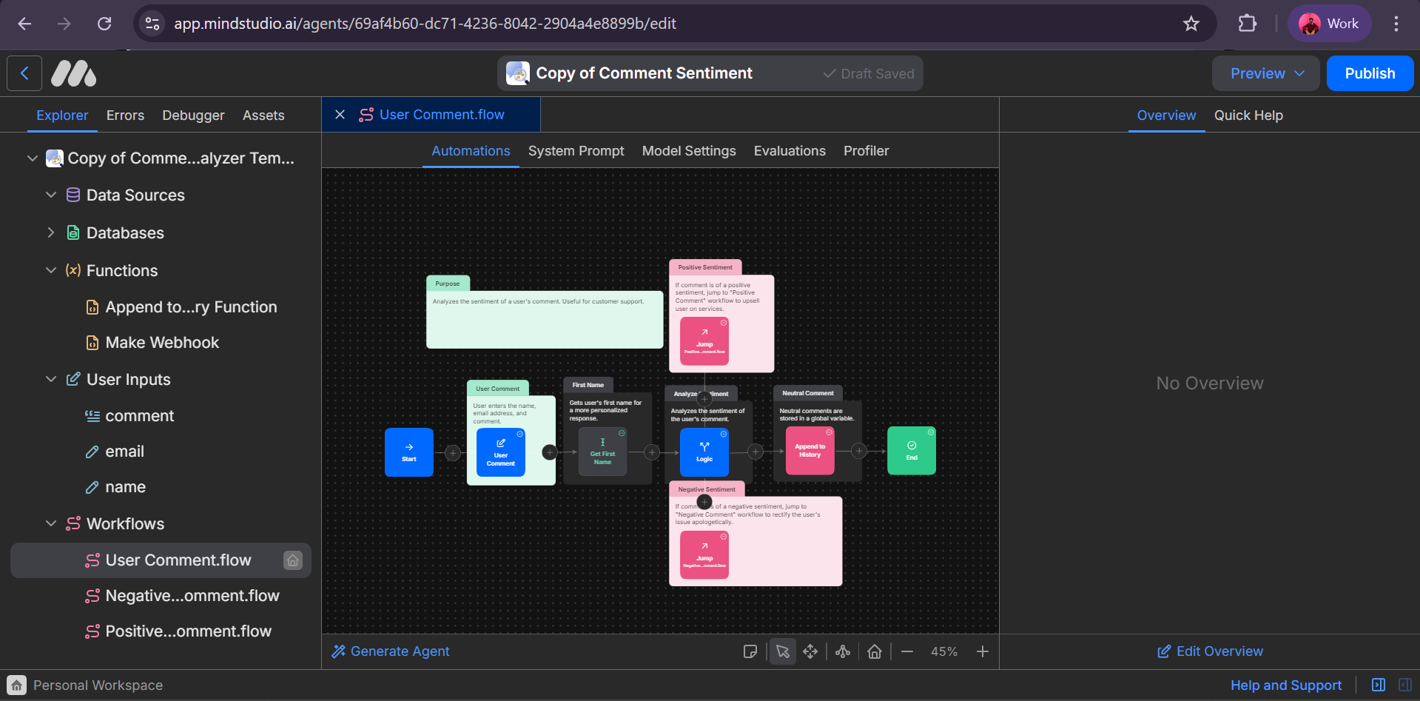Select the Logic node in the flow
1420x701 pixels.
click(704, 452)
